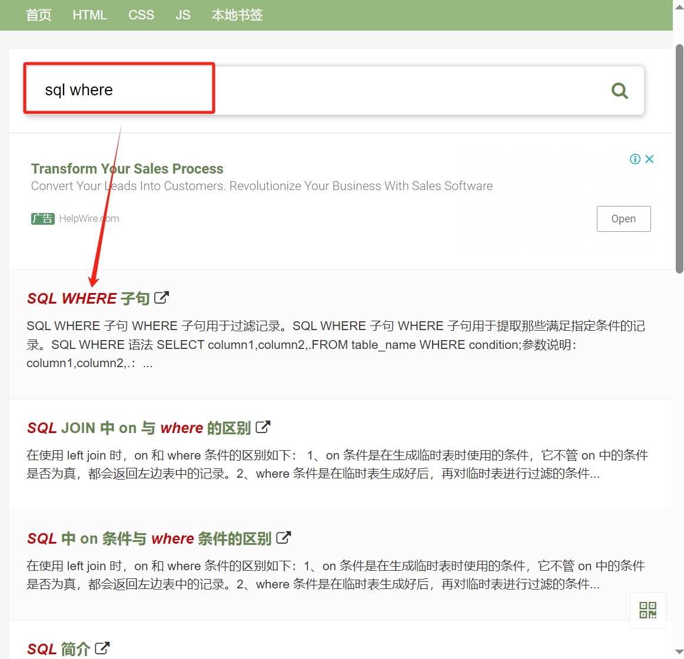The image size is (684, 659).
Task: Open the QR code icon button
Action: 648,610
